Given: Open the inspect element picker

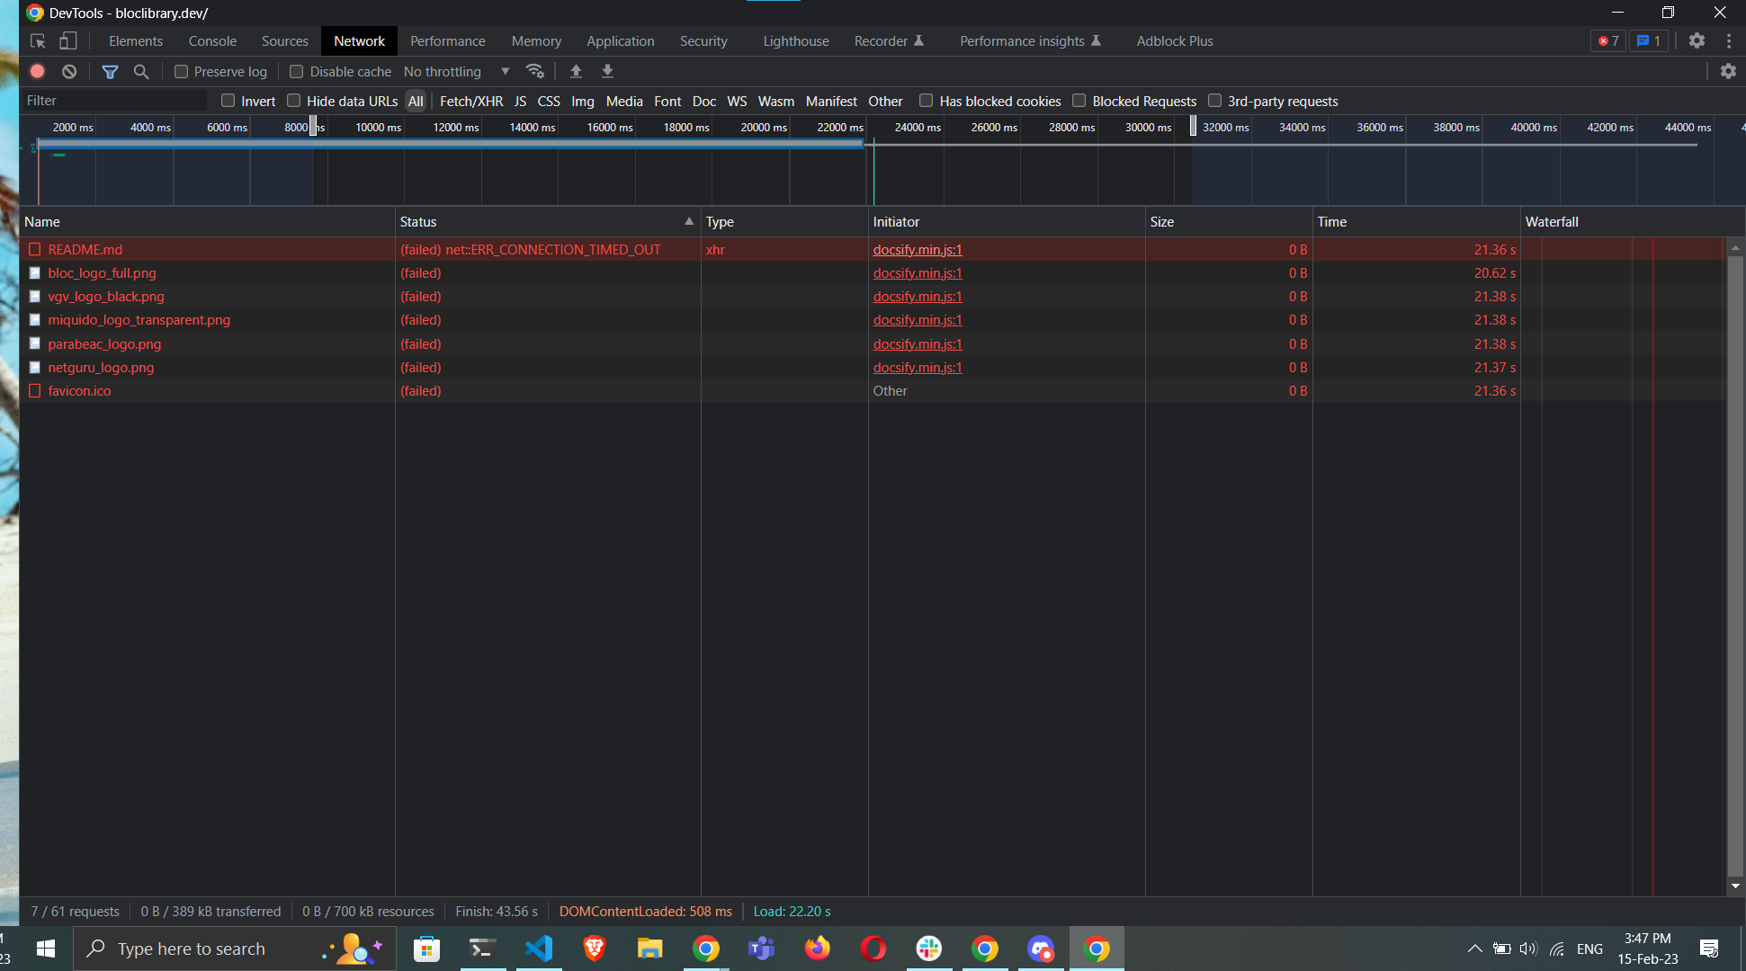Looking at the screenshot, I should click(x=37, y=40).
